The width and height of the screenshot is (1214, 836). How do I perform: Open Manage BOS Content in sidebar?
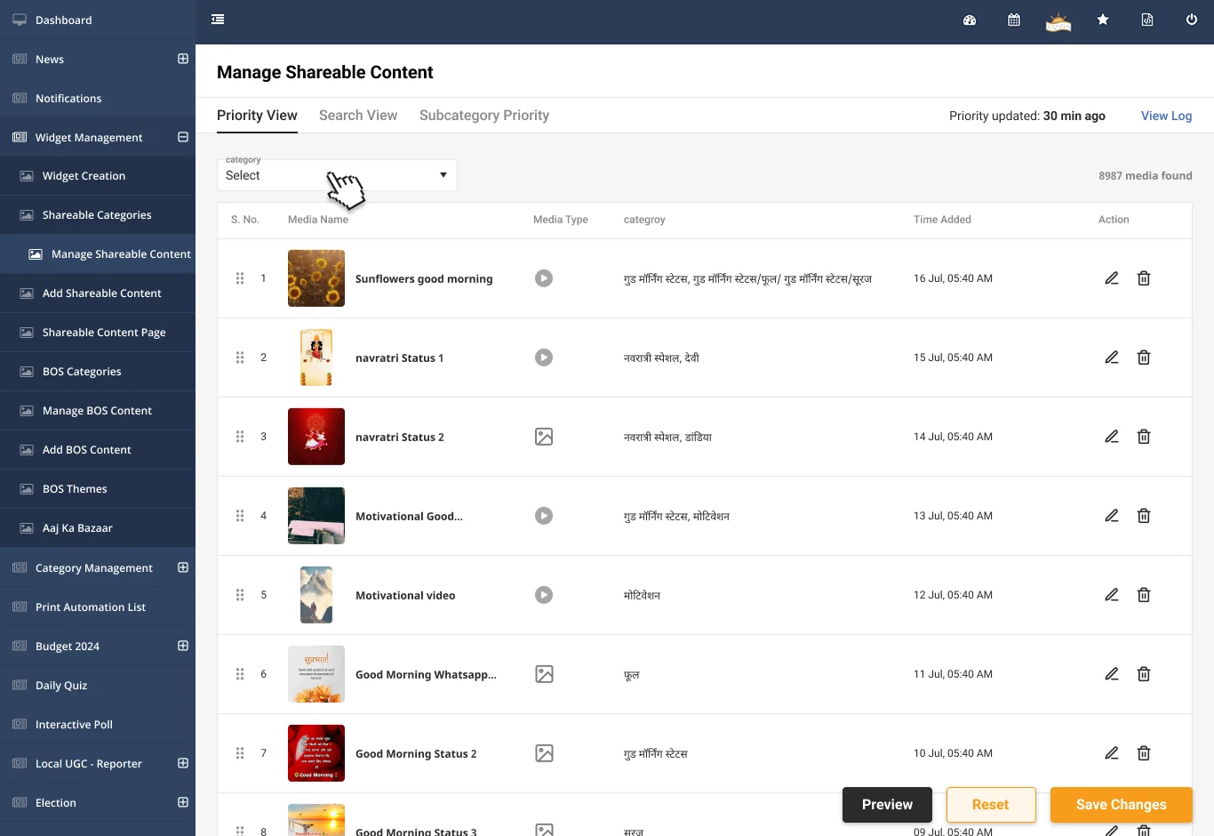click(x=98, y=411)
